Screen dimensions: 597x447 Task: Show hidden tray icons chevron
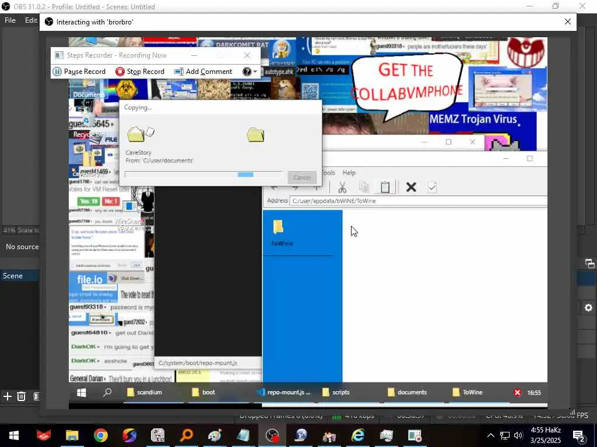click(490, 435)
